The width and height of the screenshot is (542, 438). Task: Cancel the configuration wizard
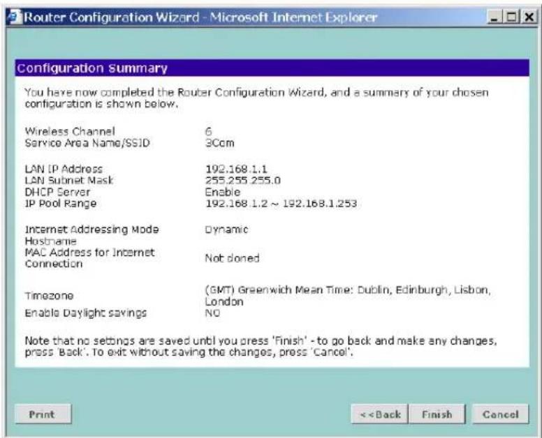[500, 414]
